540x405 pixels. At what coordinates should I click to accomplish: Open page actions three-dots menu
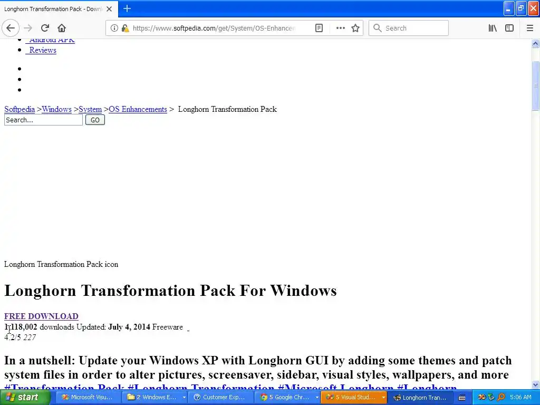pos(340,28)
